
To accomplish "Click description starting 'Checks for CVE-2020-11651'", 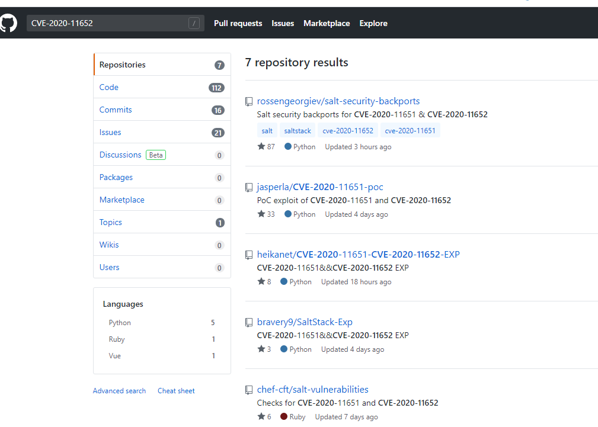I will [x=347, y=403].
